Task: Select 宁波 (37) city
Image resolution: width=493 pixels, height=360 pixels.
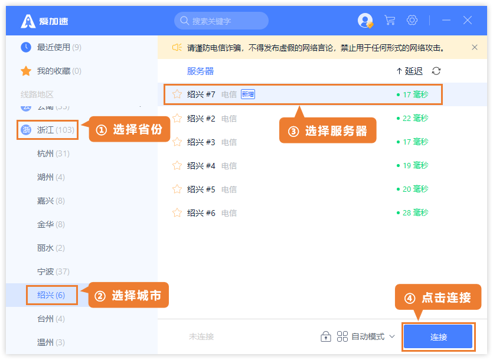Action: pyautogui.click(x=53, y=271)
